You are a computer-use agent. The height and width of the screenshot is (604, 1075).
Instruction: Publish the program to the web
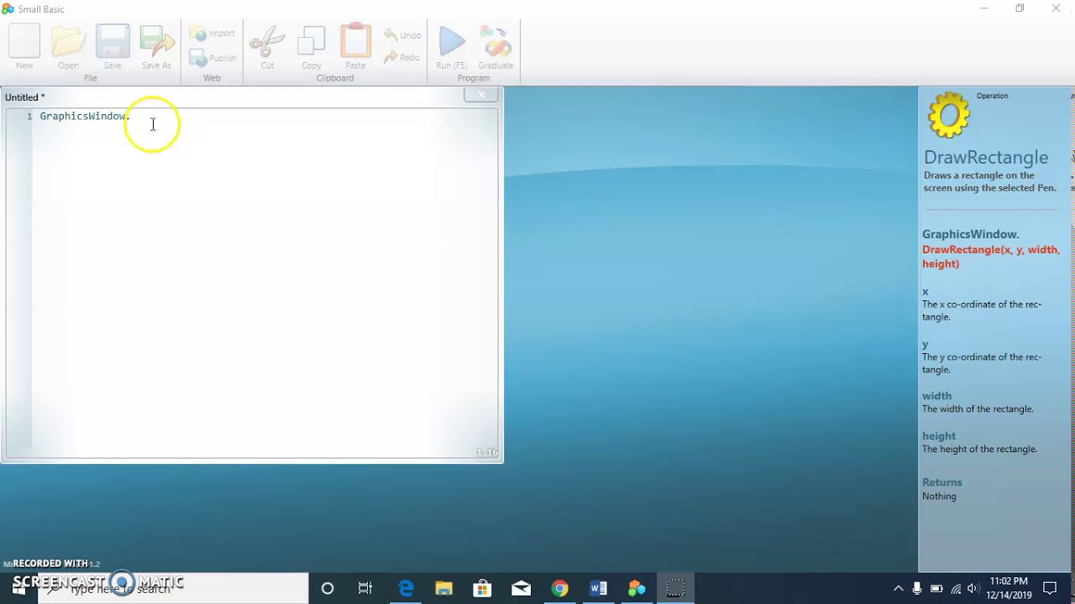(212, 58)
